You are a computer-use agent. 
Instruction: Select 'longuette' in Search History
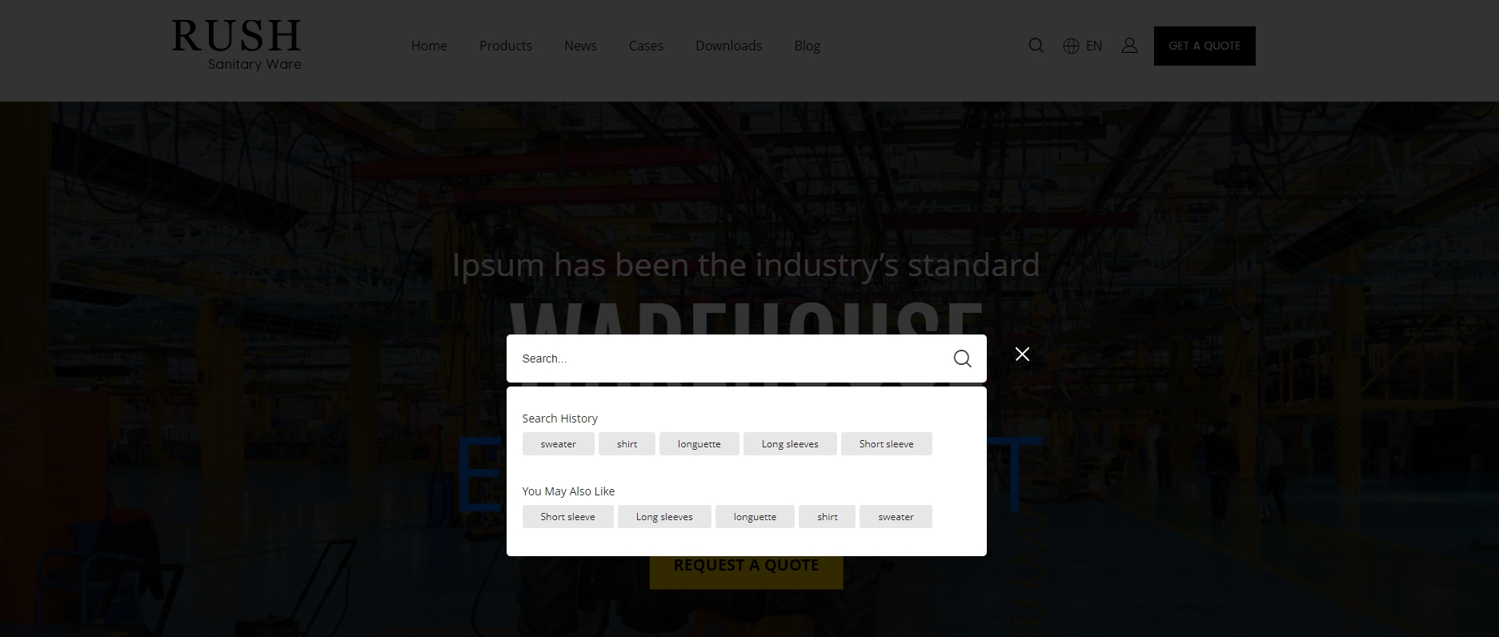pos(699,444)
